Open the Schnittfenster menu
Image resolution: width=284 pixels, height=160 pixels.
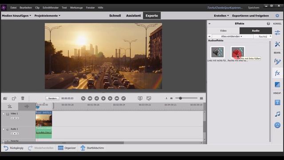51,8
